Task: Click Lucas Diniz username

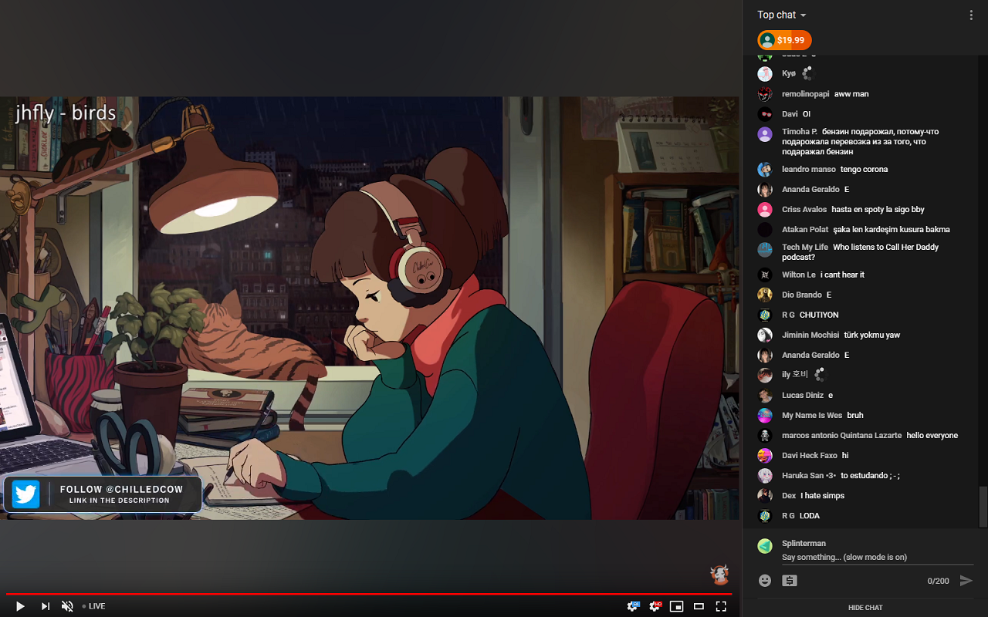Action: point(803,395)
